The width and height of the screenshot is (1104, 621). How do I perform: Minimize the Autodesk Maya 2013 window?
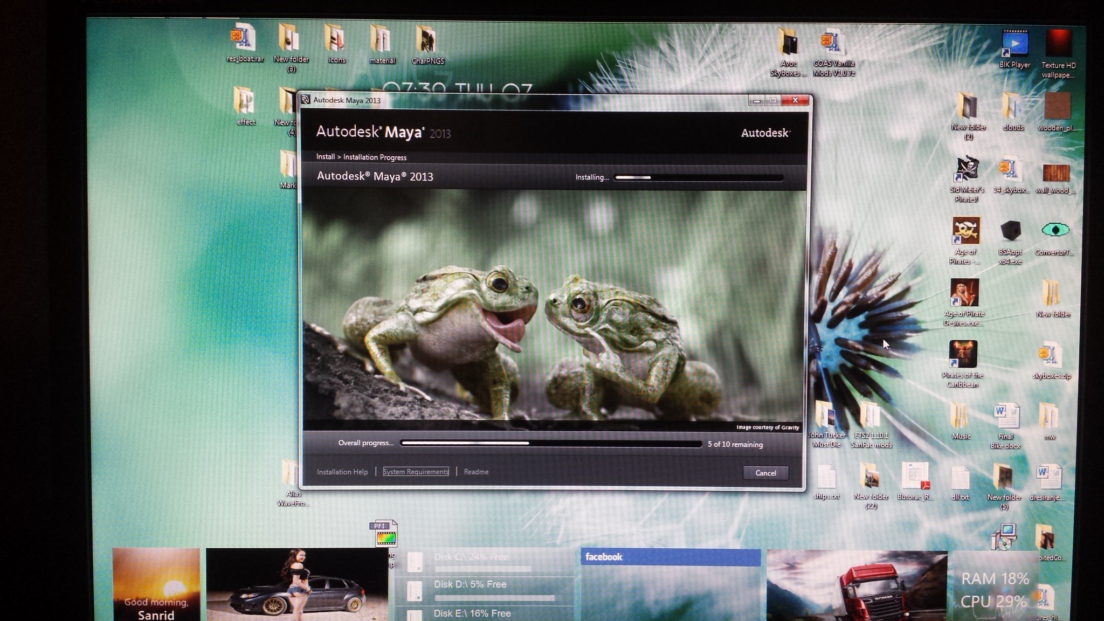pos(756,100)
